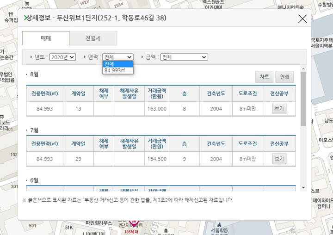
Task: Click the 7월 table 건축년도 header
Action: 216,143
